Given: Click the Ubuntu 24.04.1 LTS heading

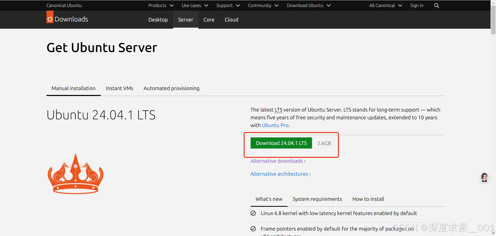Looking at the screenshot, I should [101, 115].
